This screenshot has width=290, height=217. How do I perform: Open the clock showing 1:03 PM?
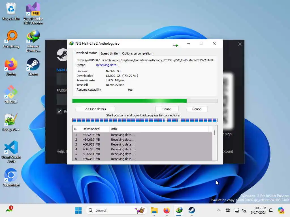[x=259, y=210]
